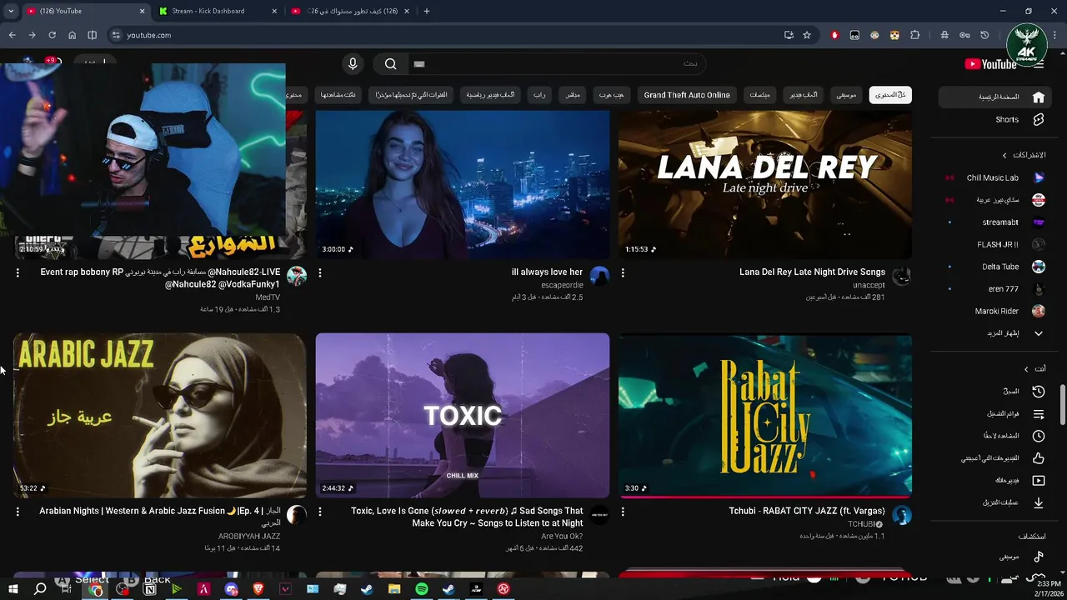Click the voice search microphone icon
The height and width of the screenshot is (600, 1067).
(353, 64)
